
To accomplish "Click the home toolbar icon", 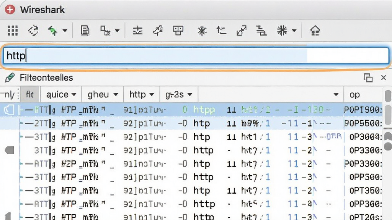I will pyautogui.click(x=315, y=31).
